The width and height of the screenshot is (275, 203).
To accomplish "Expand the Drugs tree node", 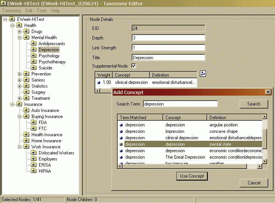I will (19, 32).
